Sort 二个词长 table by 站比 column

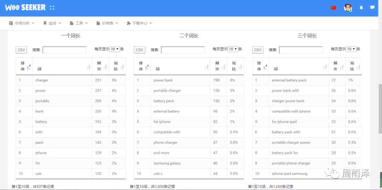pos(235,66)
